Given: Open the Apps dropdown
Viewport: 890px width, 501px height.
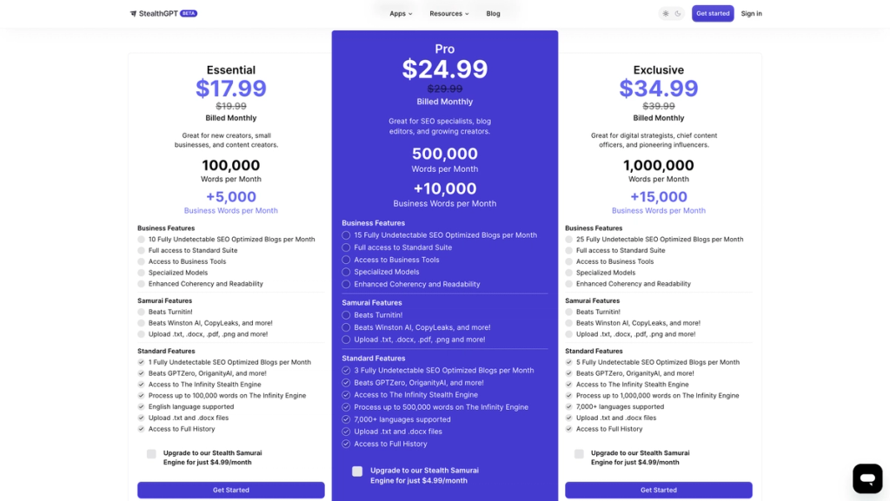Looking at the screenshot, I should click(x=399, y=13).
